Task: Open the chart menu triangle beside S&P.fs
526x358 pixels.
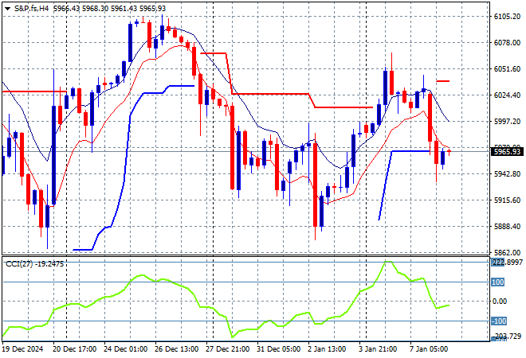Action: [7, 9]
